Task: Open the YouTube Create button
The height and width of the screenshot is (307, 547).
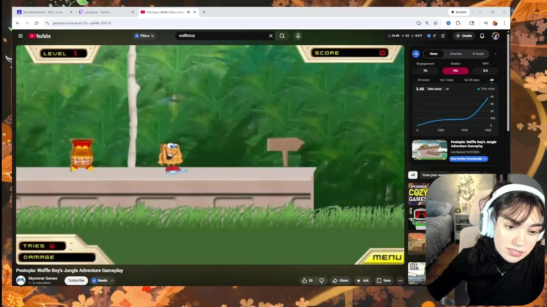Action: click(464, 36)
